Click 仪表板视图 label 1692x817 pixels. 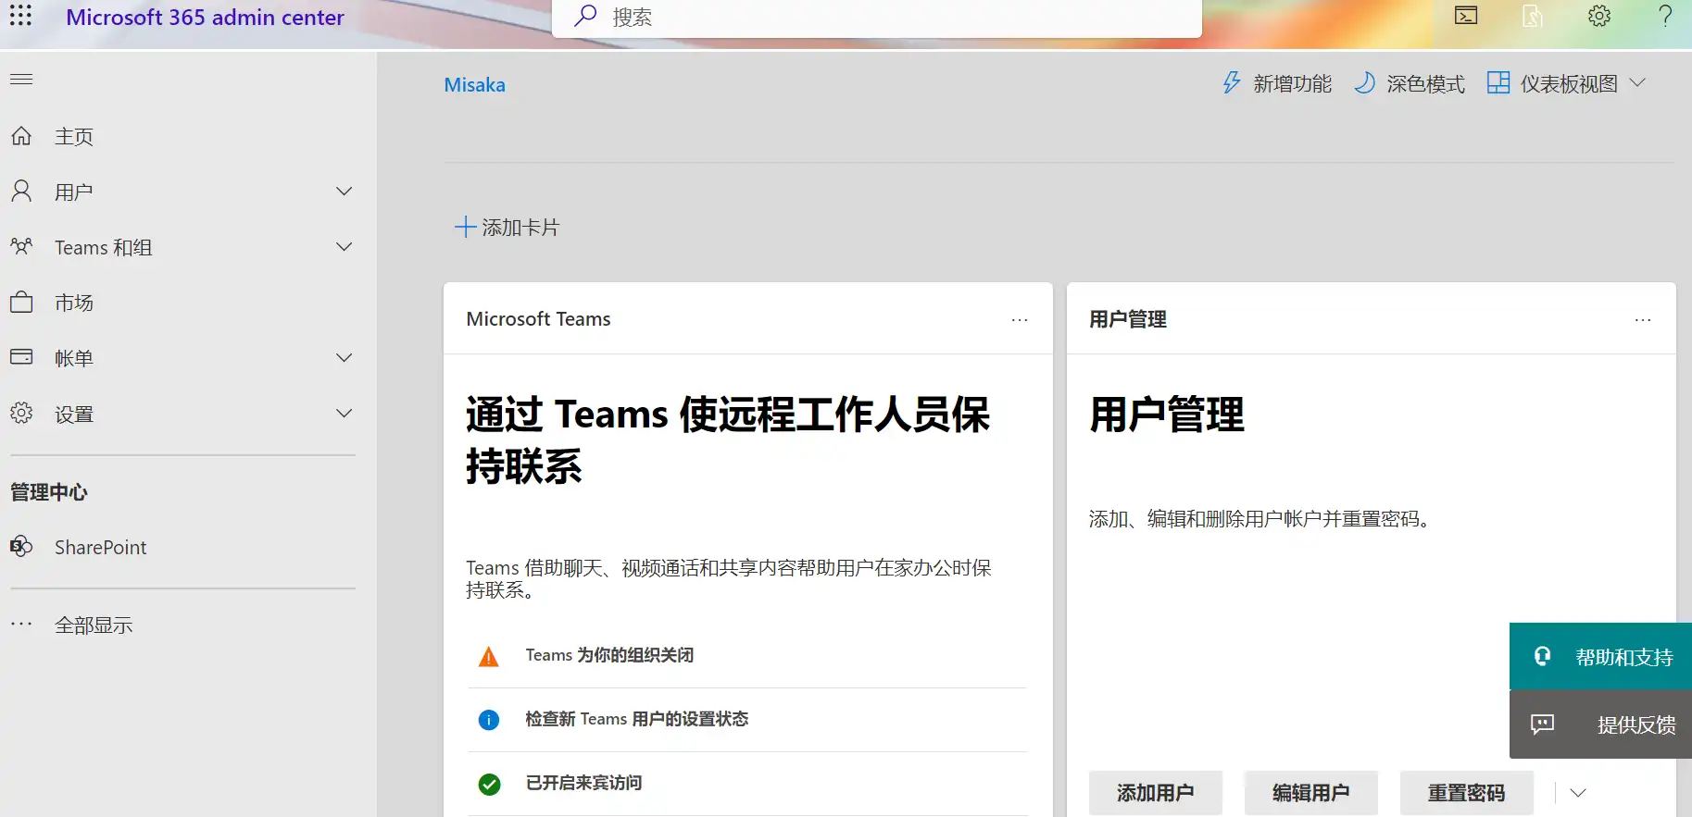pos(1569,84)
